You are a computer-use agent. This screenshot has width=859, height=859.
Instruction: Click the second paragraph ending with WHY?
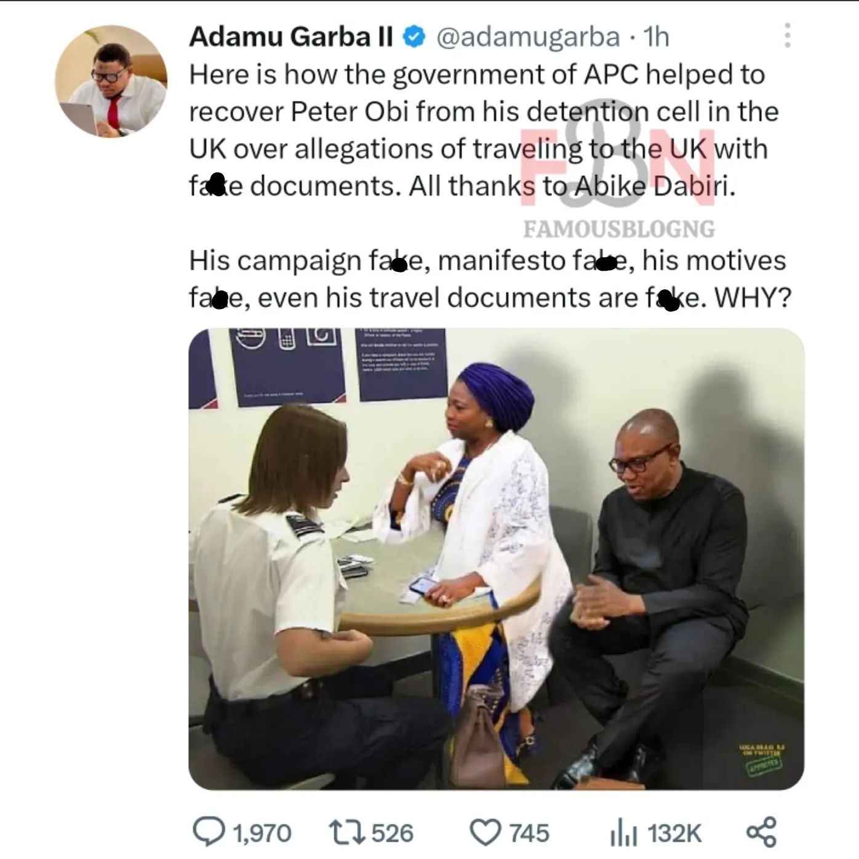[490, 279]
